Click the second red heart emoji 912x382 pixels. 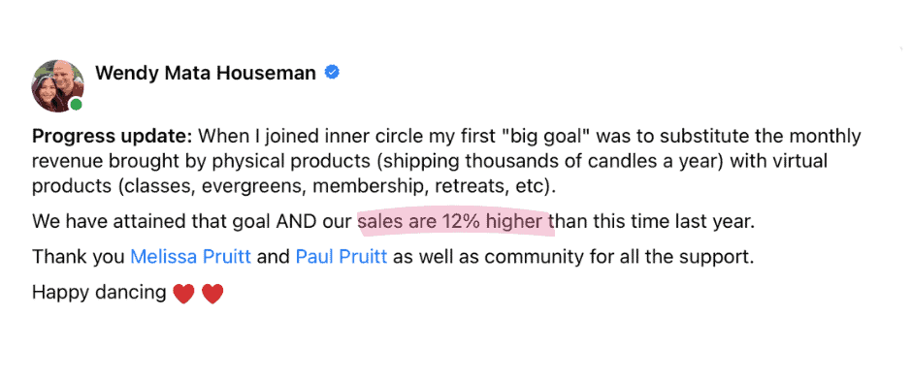click(212, 294)
